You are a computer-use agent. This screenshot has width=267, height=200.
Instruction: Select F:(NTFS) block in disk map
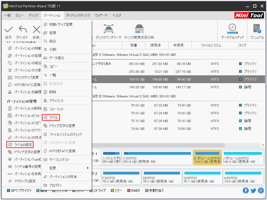[x=121, y=177]
